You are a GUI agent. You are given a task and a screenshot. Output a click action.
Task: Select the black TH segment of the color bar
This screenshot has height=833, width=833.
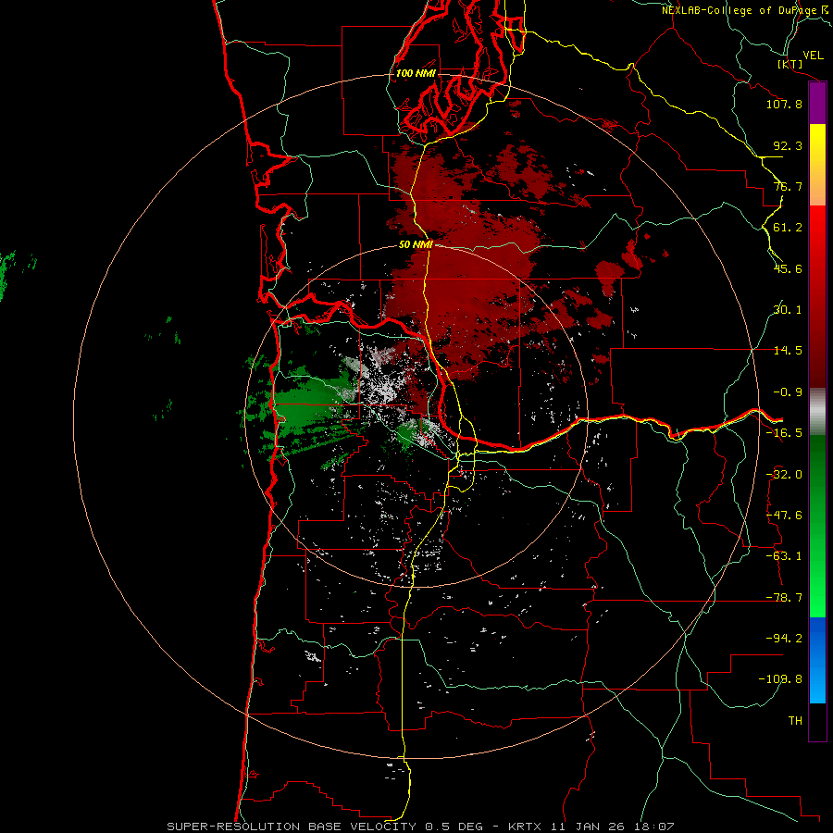pos(817,721)
